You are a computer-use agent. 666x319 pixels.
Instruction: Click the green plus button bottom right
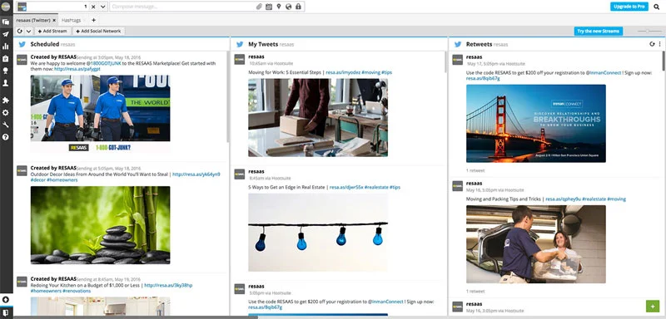tap(653, 306)
